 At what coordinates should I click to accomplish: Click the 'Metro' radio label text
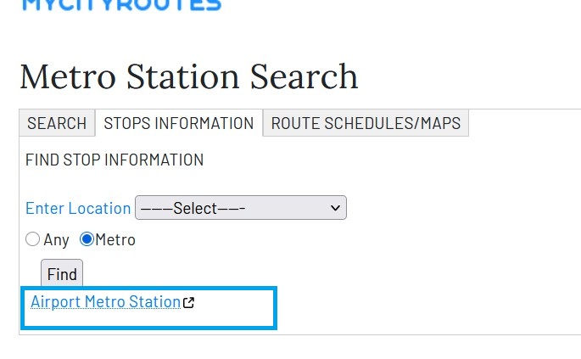115,240
